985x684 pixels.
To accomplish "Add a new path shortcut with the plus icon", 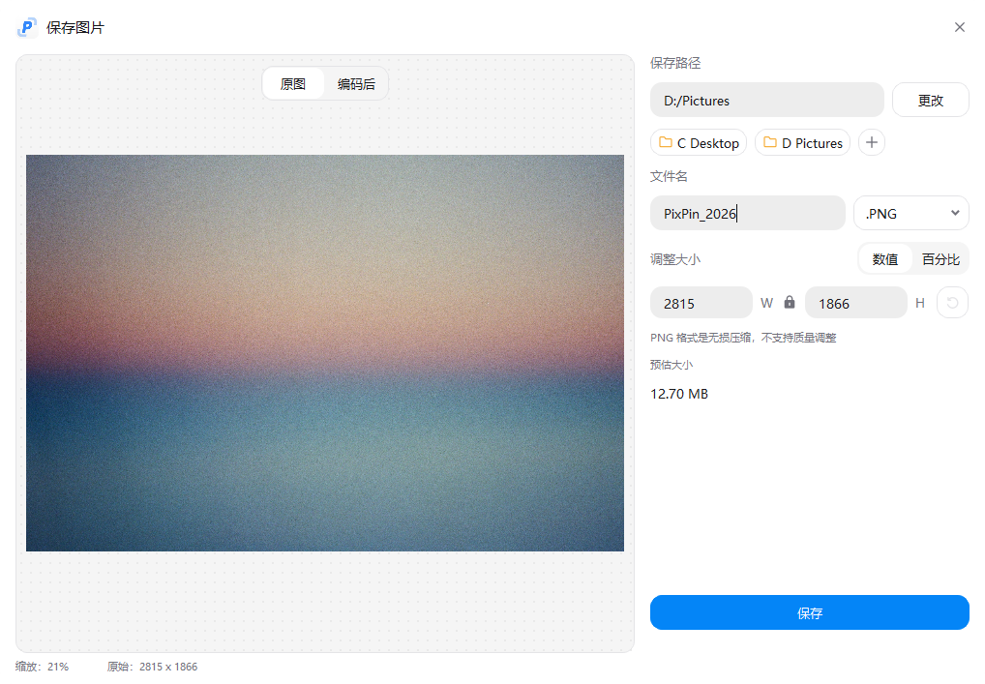I will tap(871, 142).
